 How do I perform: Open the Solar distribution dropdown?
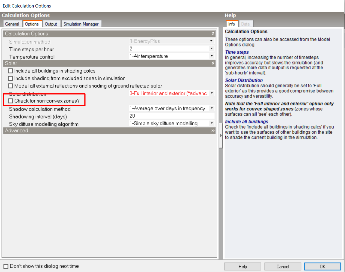212,93
